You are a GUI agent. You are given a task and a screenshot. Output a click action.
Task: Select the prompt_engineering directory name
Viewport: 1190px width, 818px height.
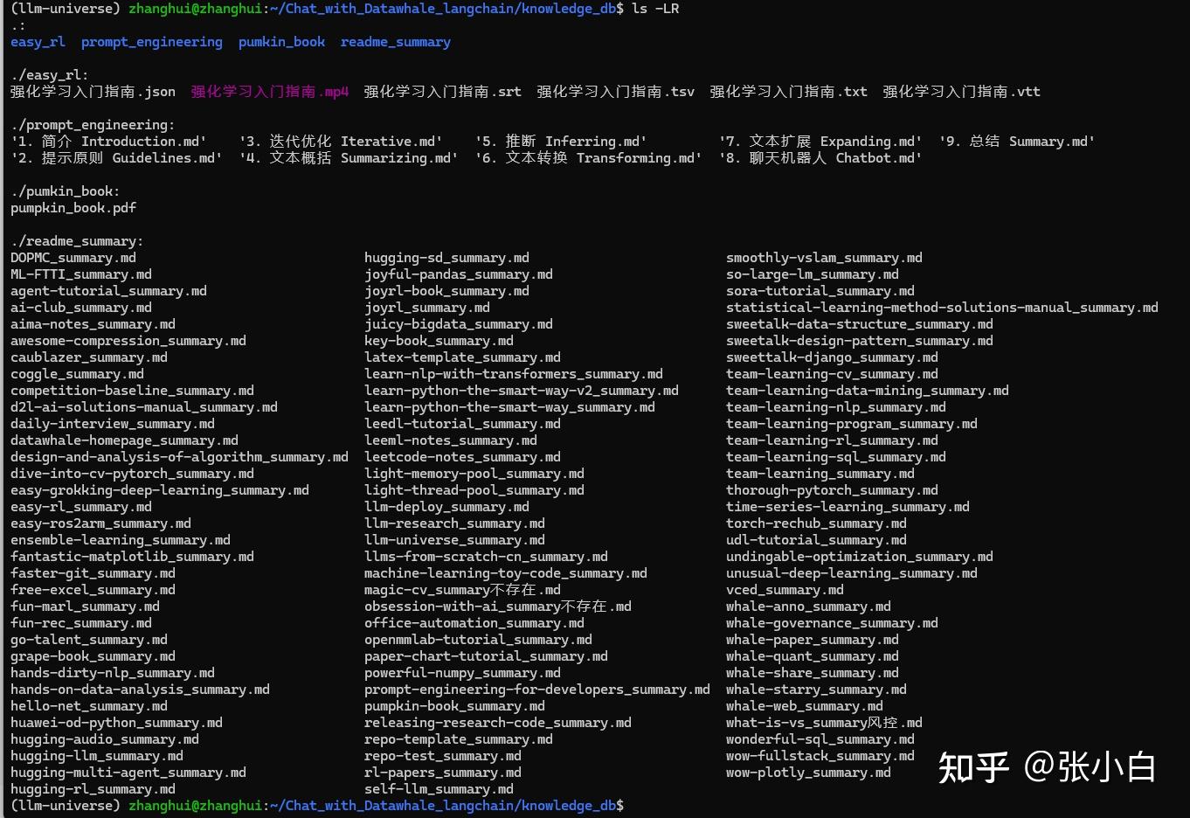click(x=151, y=41)
